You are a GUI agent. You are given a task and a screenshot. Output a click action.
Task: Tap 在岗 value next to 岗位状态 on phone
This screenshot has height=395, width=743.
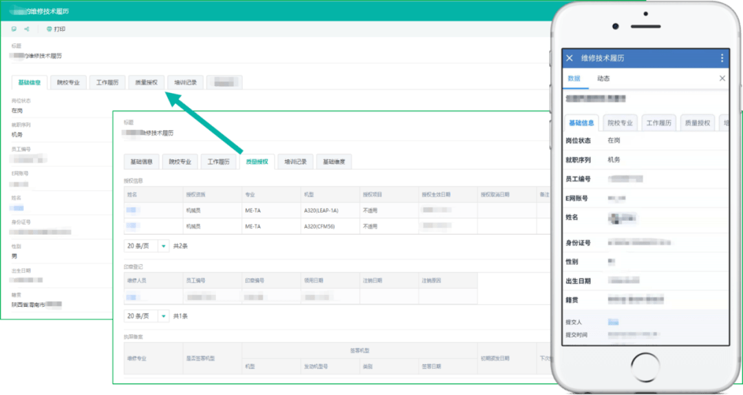coord(614,140)
